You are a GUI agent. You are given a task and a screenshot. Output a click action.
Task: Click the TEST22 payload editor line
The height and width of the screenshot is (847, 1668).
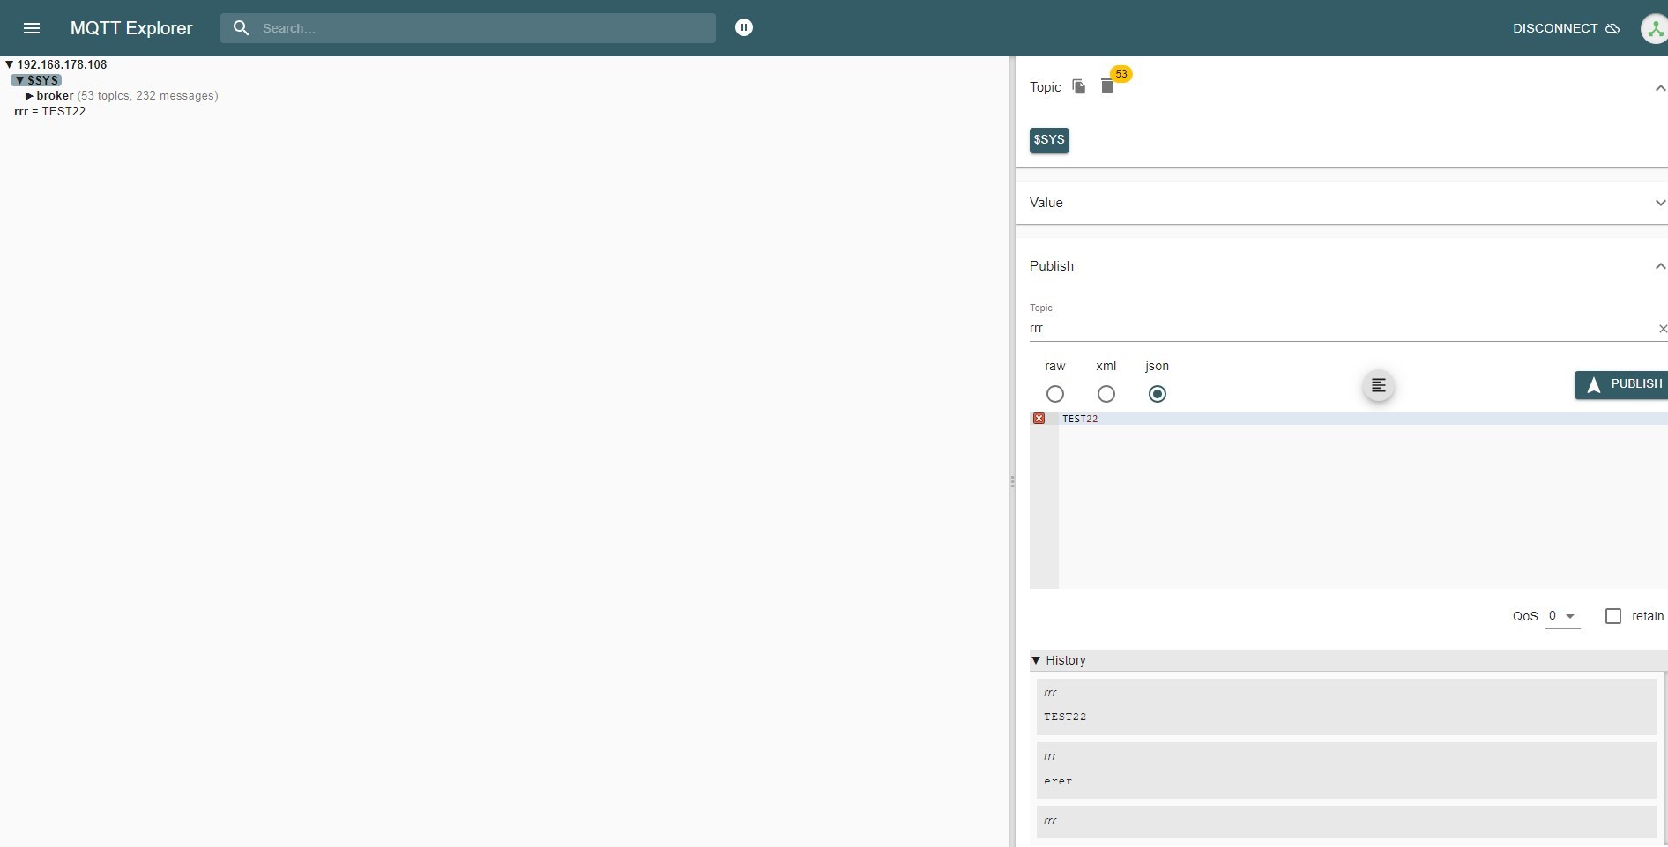click(x=1363, y=419)
